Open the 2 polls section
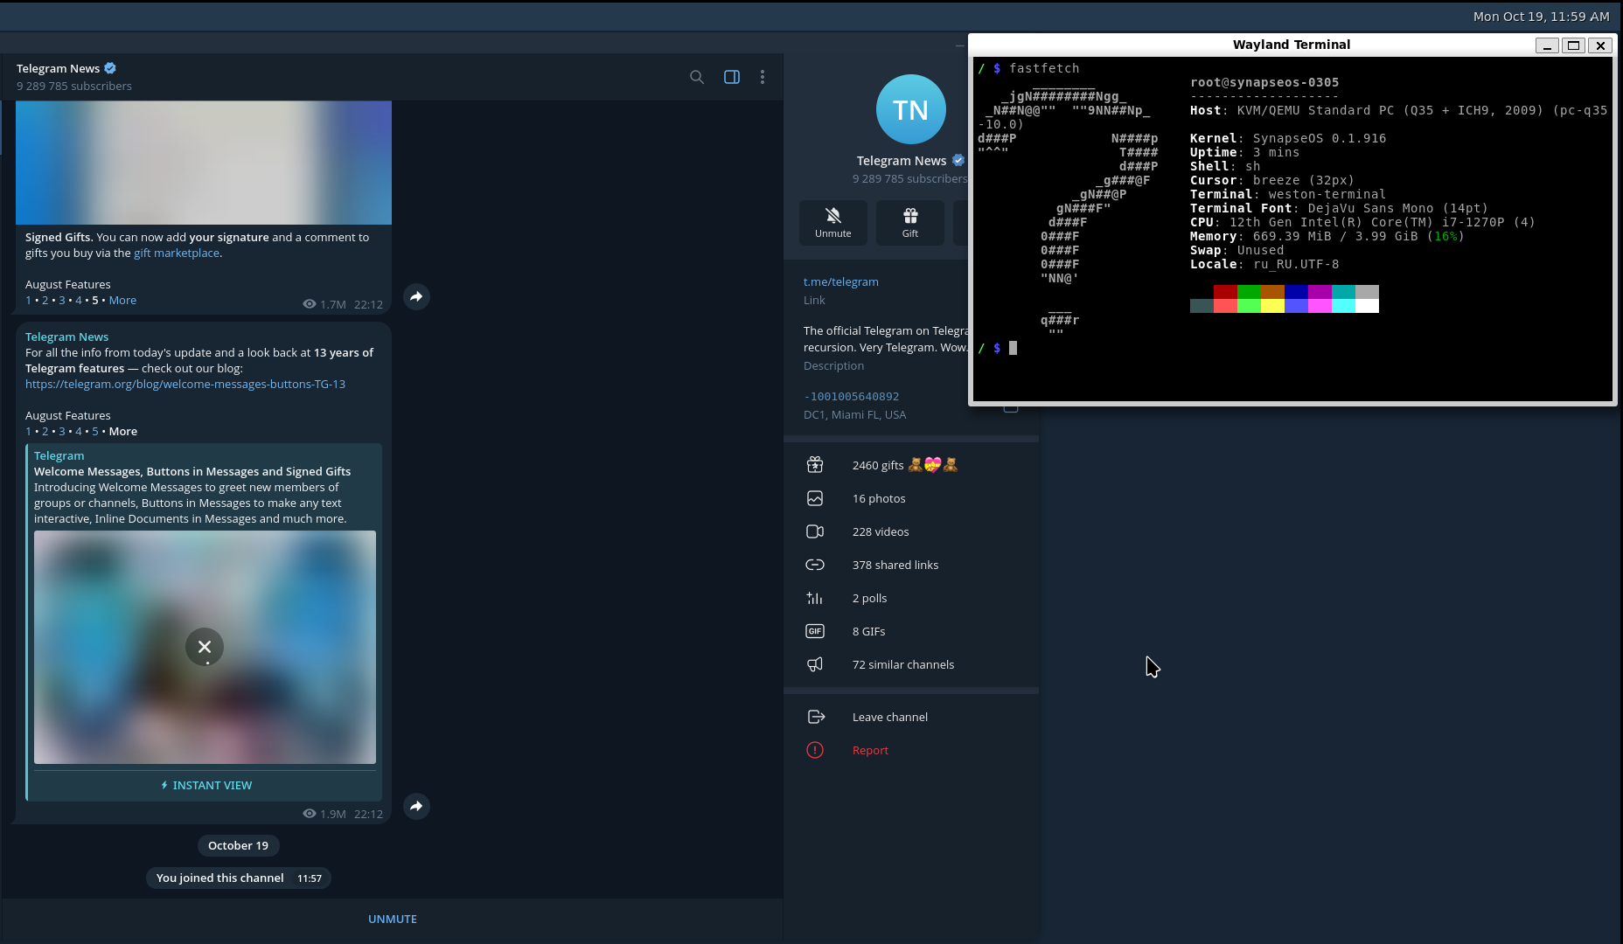The width and height of the screenshot is (1623, 944). click(x=911, y=598)
